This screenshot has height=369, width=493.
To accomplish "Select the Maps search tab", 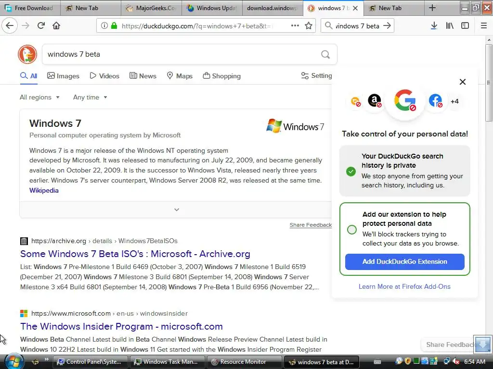I will [180, 76].
